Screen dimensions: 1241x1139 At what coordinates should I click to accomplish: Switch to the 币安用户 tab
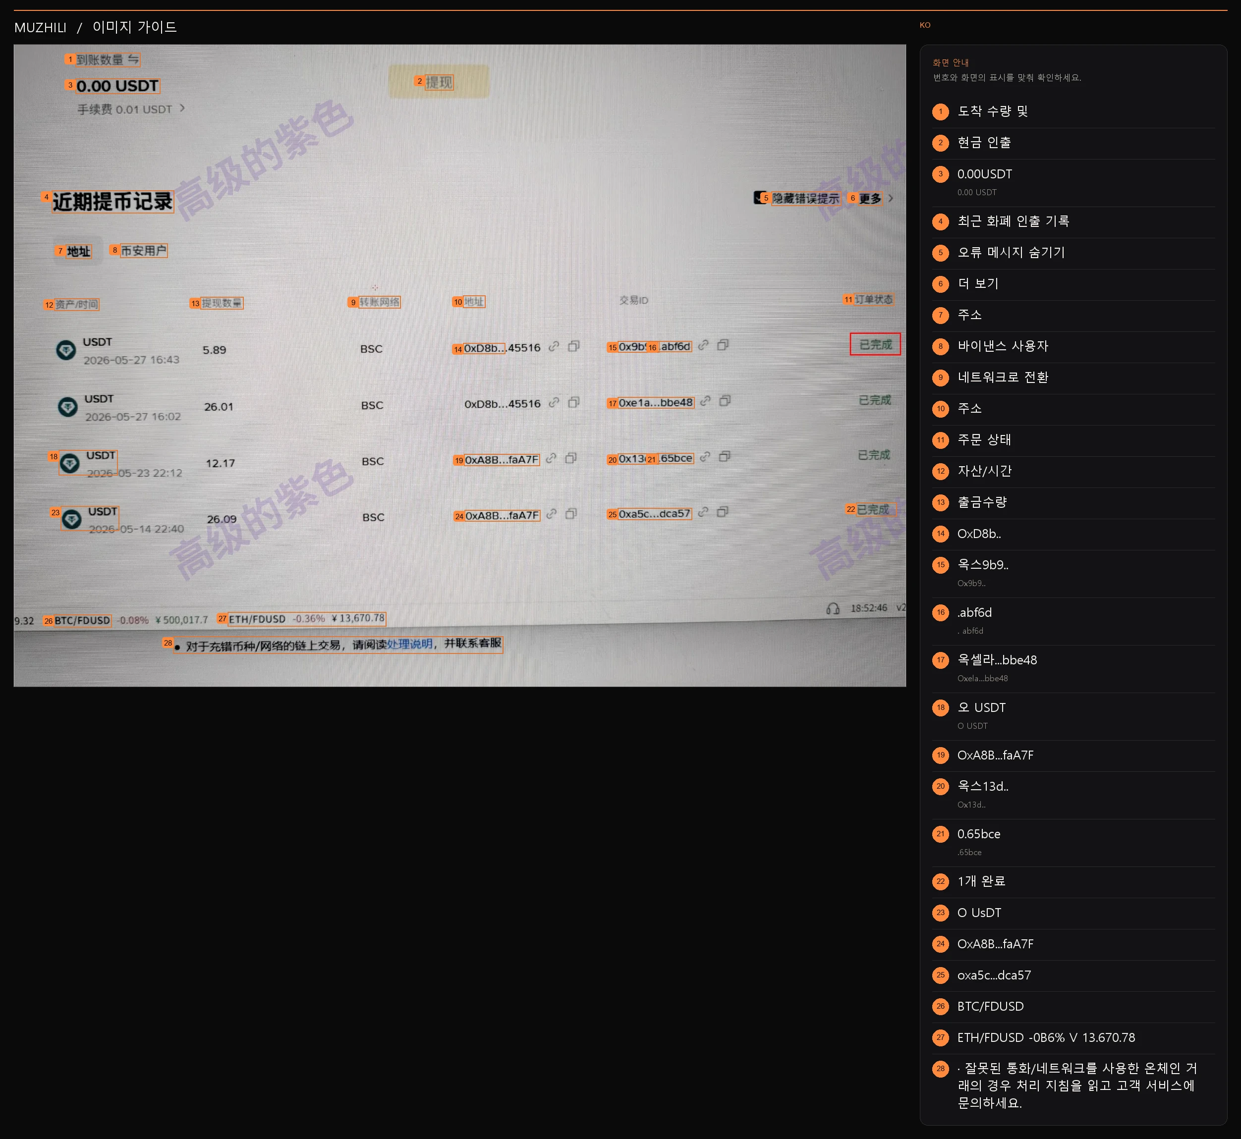tap(144, 251)
